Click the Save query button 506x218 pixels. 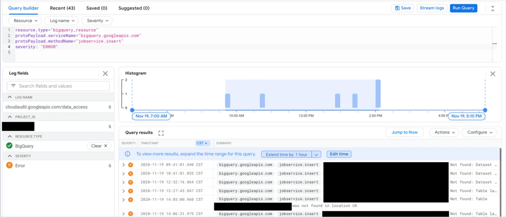(403, 8)
